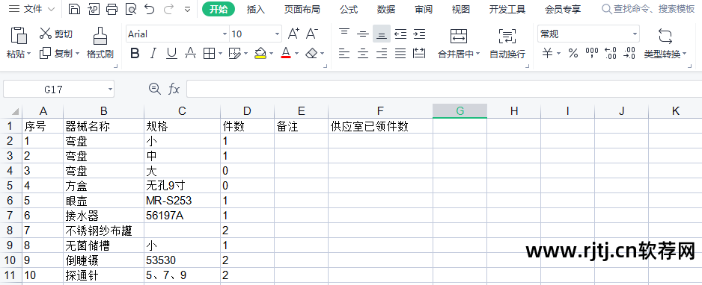This screenshot has height=285, width=702.
Task: Toggle strikethrough formatting
Action: pyautogui.click(x=190, y=54)
